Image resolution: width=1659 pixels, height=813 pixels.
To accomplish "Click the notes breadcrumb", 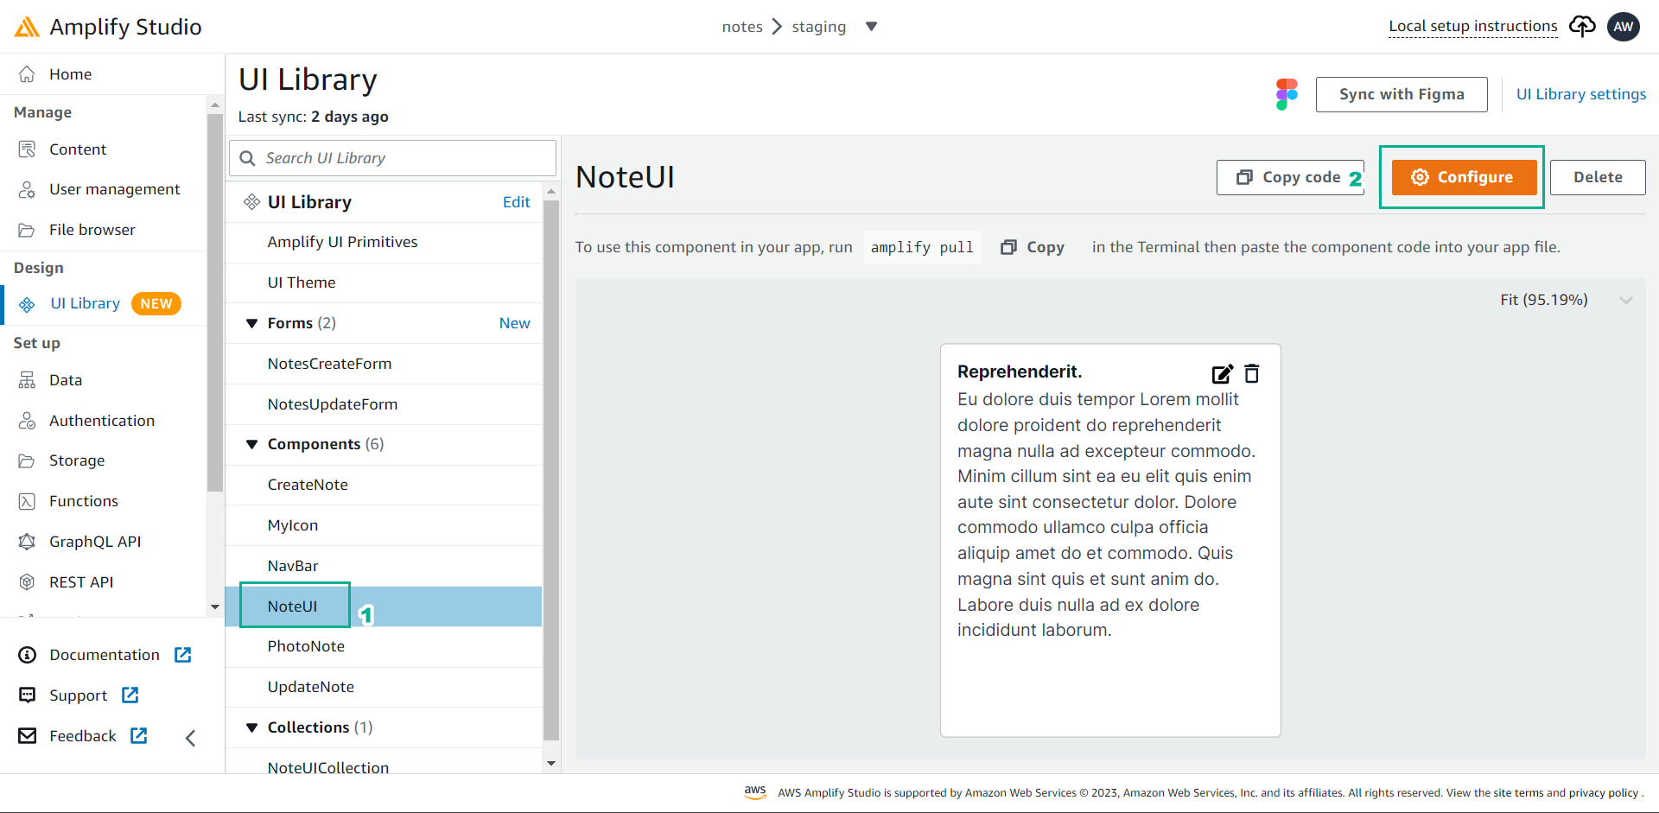I will [742, 27].
